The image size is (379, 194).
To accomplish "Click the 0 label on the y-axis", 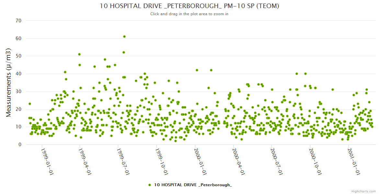I will 20,145.
